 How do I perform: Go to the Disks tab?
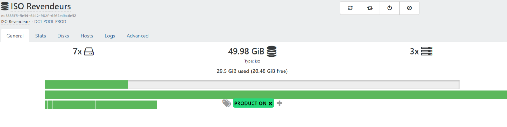(63, 36)
